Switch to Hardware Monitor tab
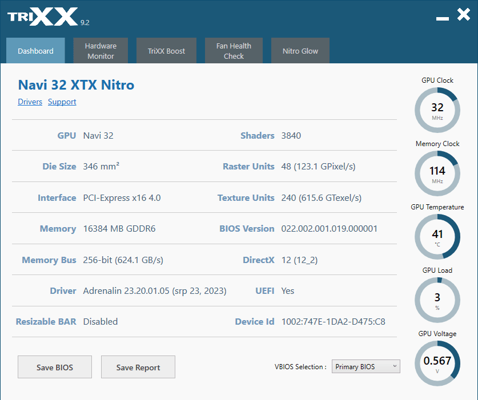Viewport: 478px width, 400px height. (101, 51)
